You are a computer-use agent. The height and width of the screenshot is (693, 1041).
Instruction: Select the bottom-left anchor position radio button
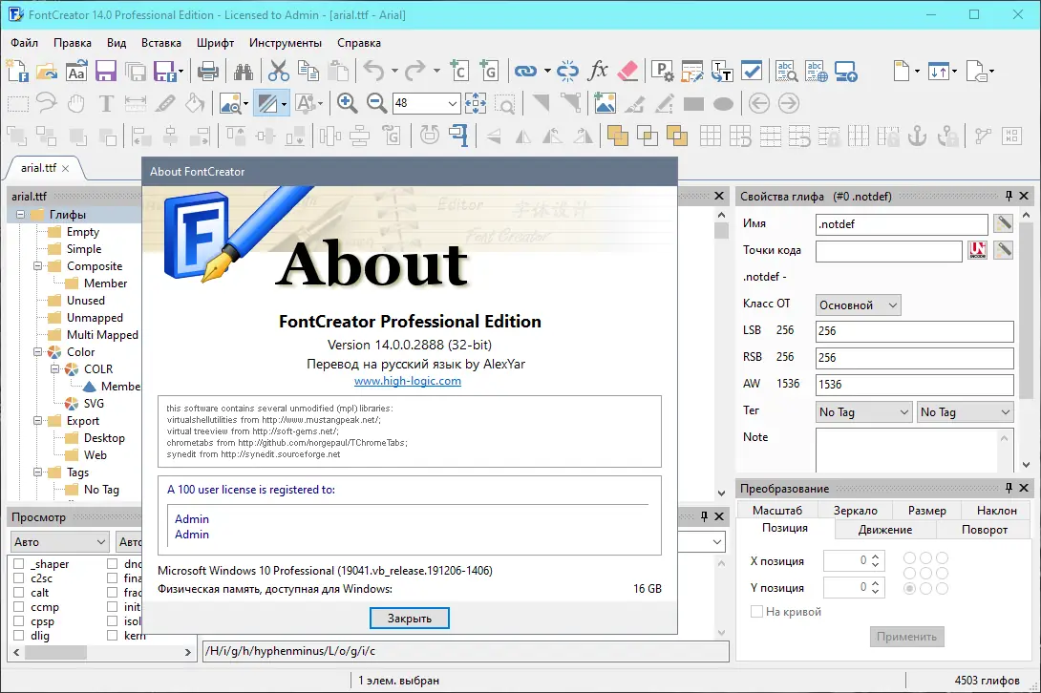click(909, 588)
